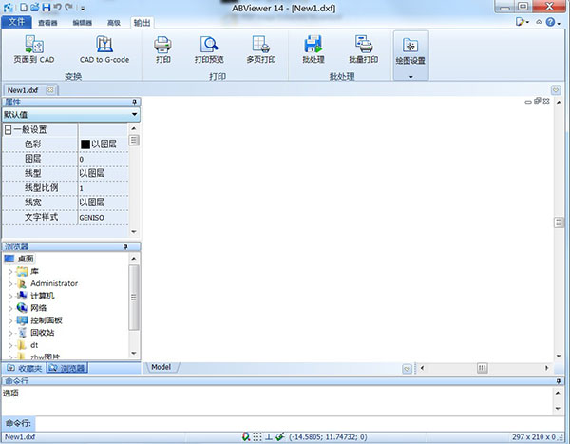Click the 页面到 CAD conversion icon
The width and height of the screenshot is (570, 444).
pos(34,48)
